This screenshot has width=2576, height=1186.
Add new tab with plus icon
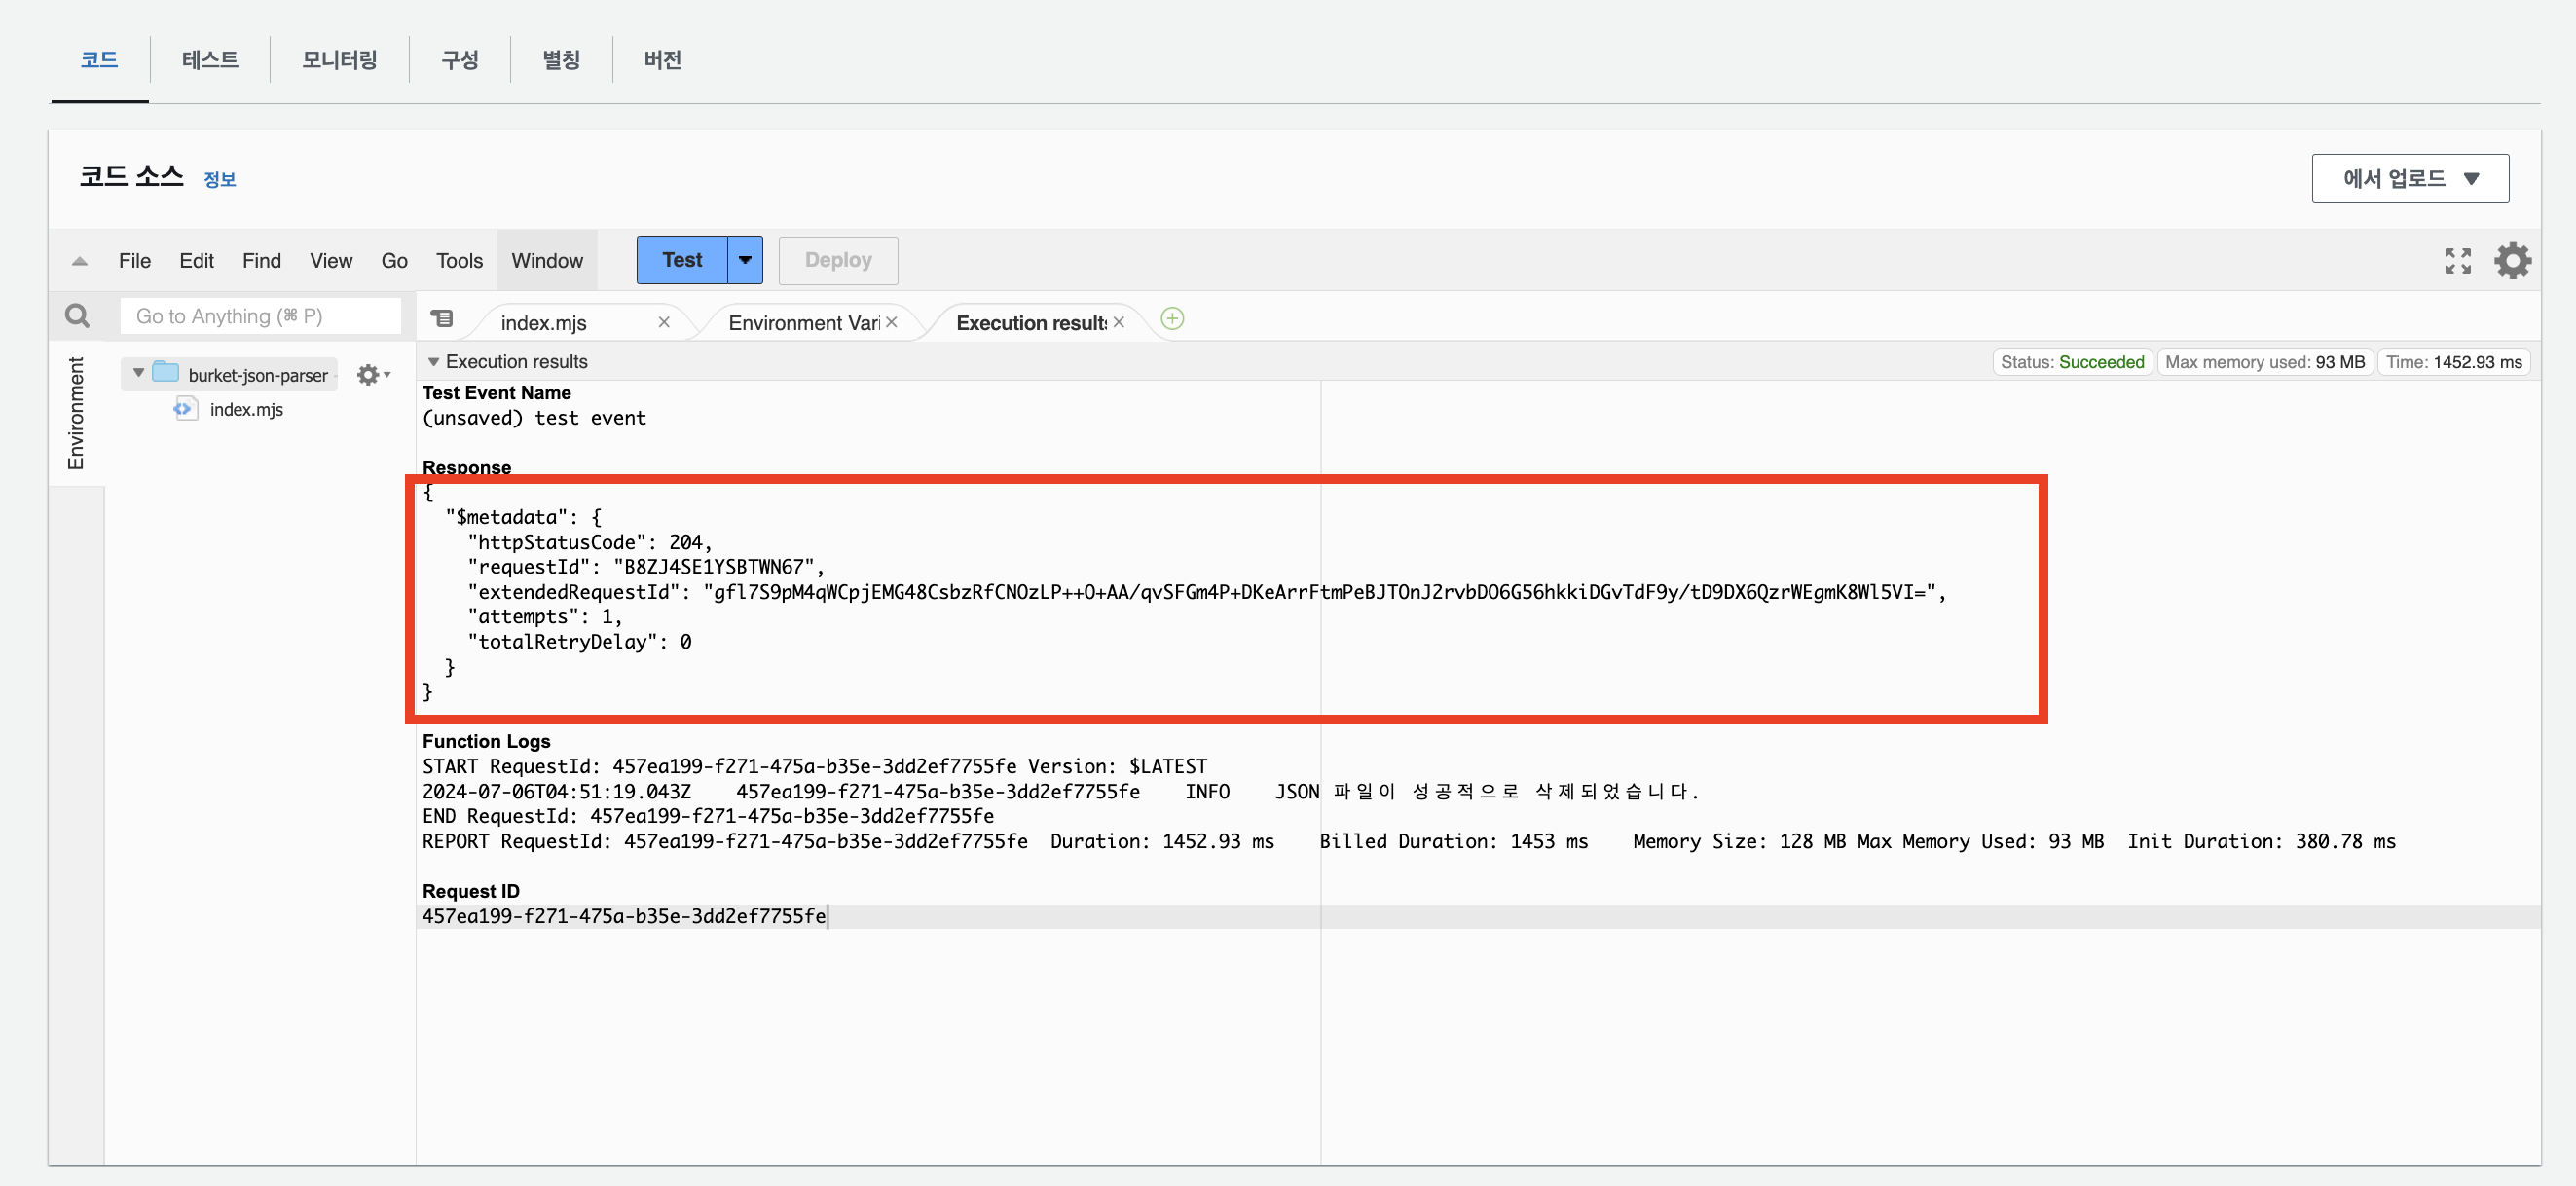1172,319
